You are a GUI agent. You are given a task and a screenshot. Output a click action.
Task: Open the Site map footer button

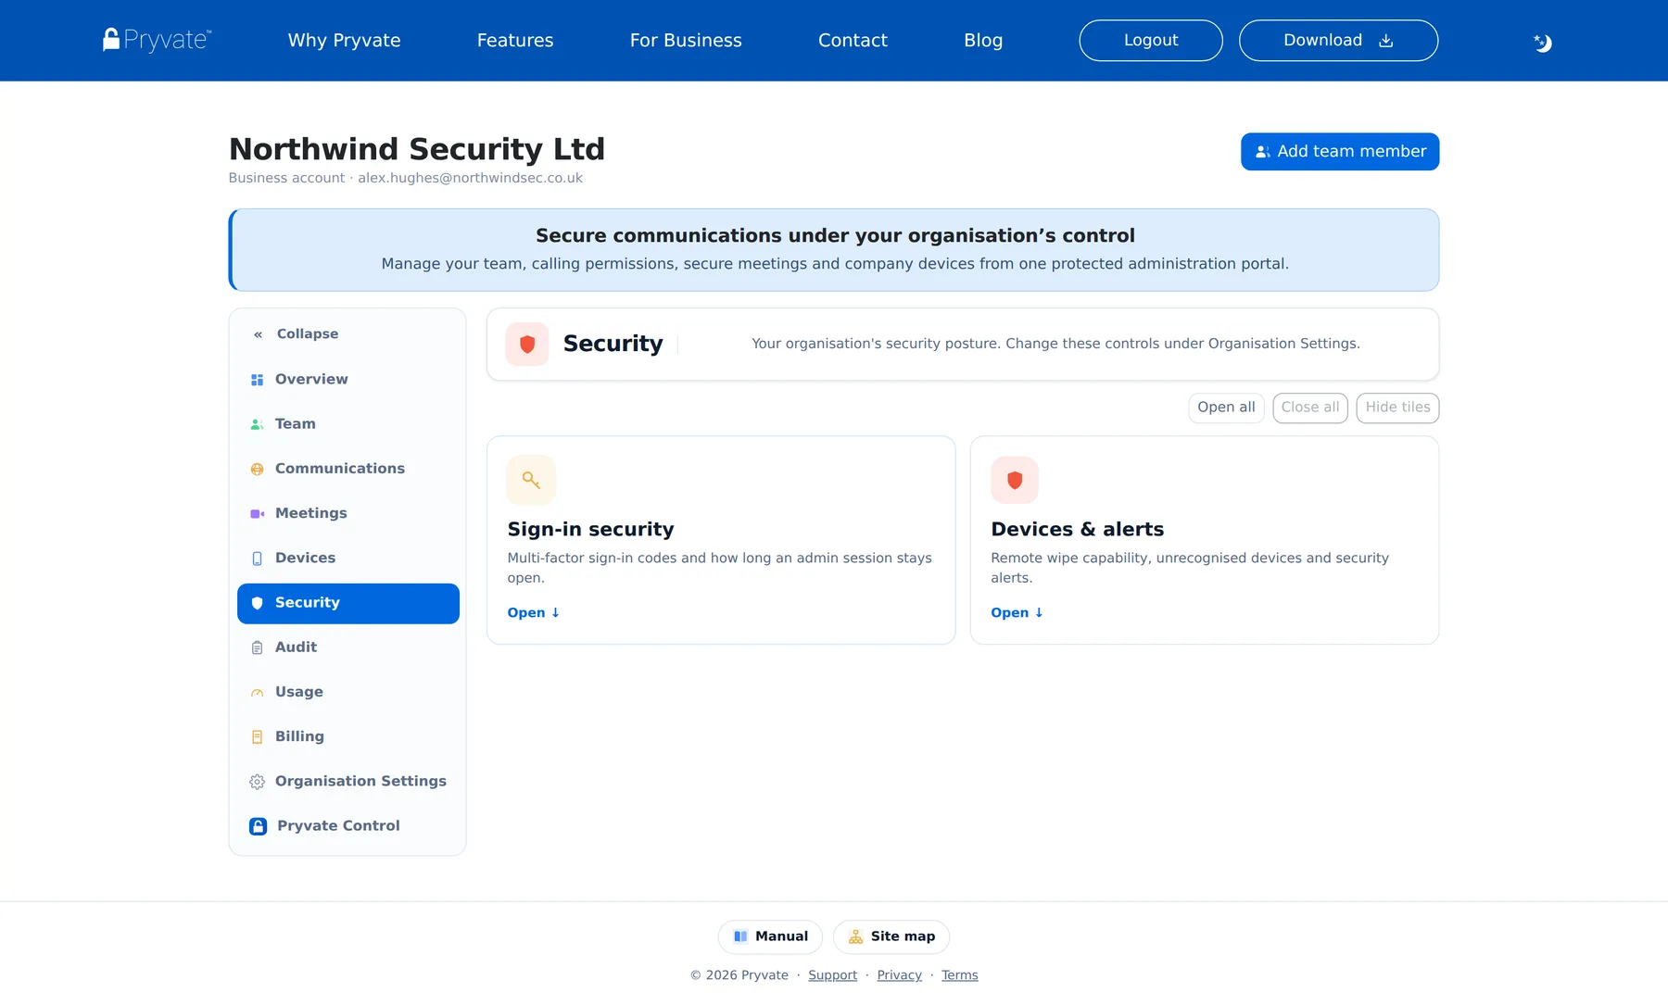(x=891, y=936)
